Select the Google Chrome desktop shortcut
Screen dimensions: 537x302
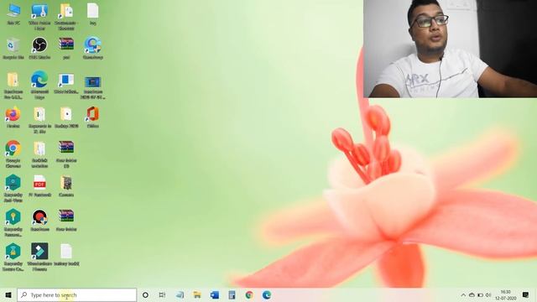(13, 154)
